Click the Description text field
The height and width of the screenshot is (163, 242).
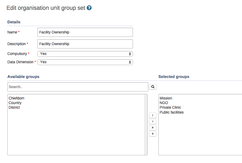pyautogui.click(x=85, y=44)
